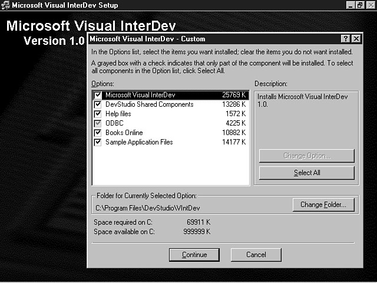Uncheck the Microsoft Visual InterDev checkbox
The width and height of the screenshot is (377, 283).
pos(98,95)
